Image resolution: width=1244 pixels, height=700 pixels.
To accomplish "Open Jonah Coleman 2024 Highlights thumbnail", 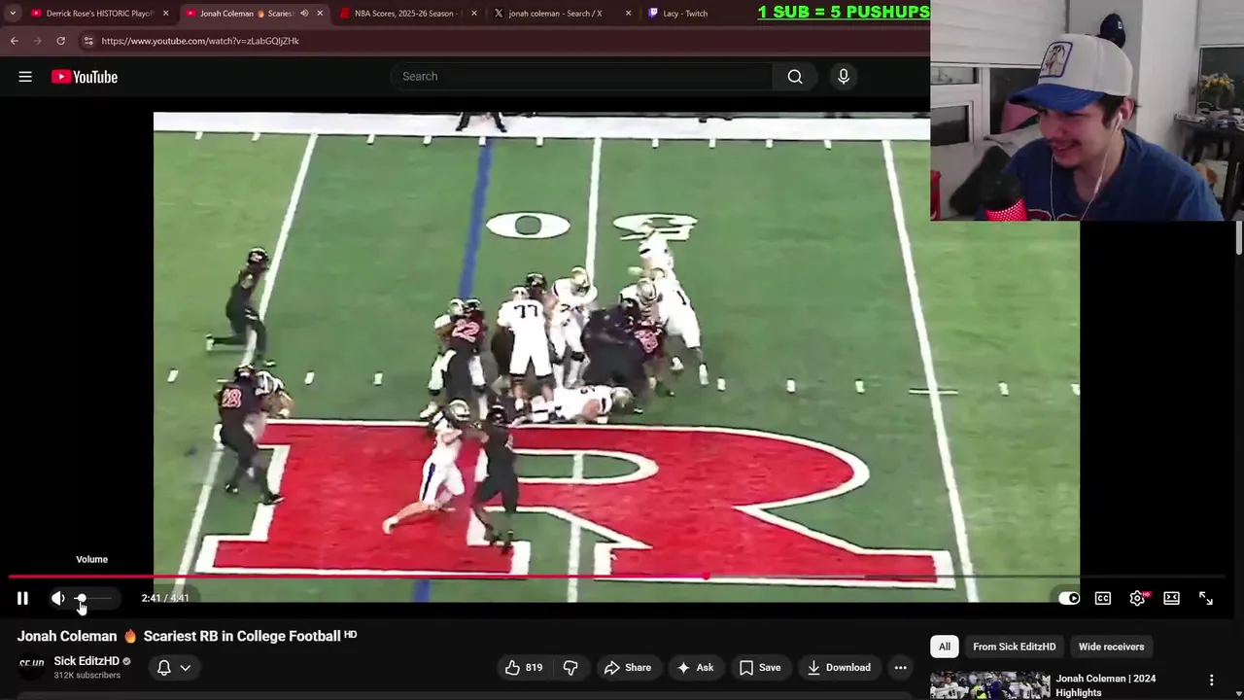I will 989,685.
